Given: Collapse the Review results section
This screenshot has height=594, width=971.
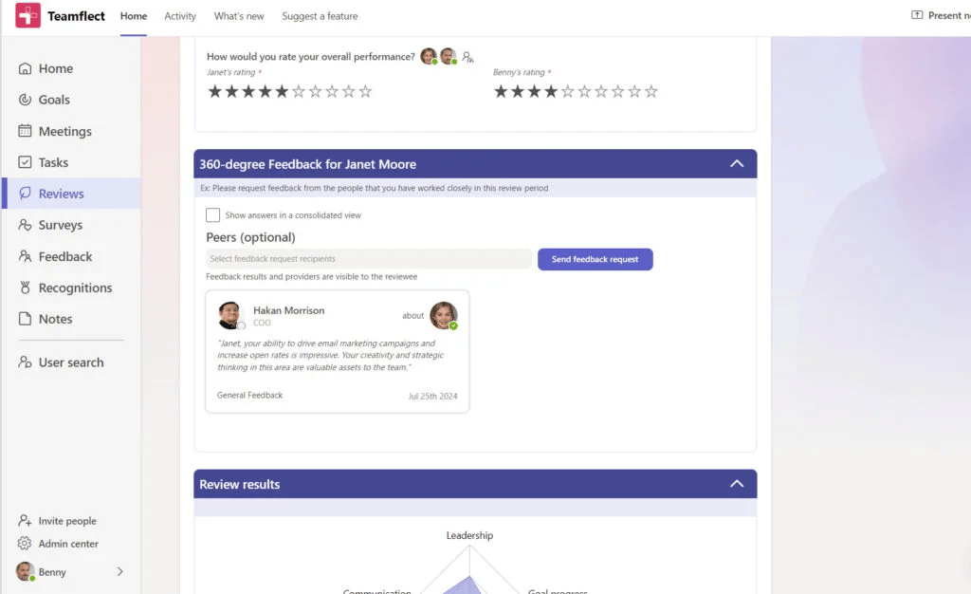Looking at the screenshot, I should coord(737,483).
